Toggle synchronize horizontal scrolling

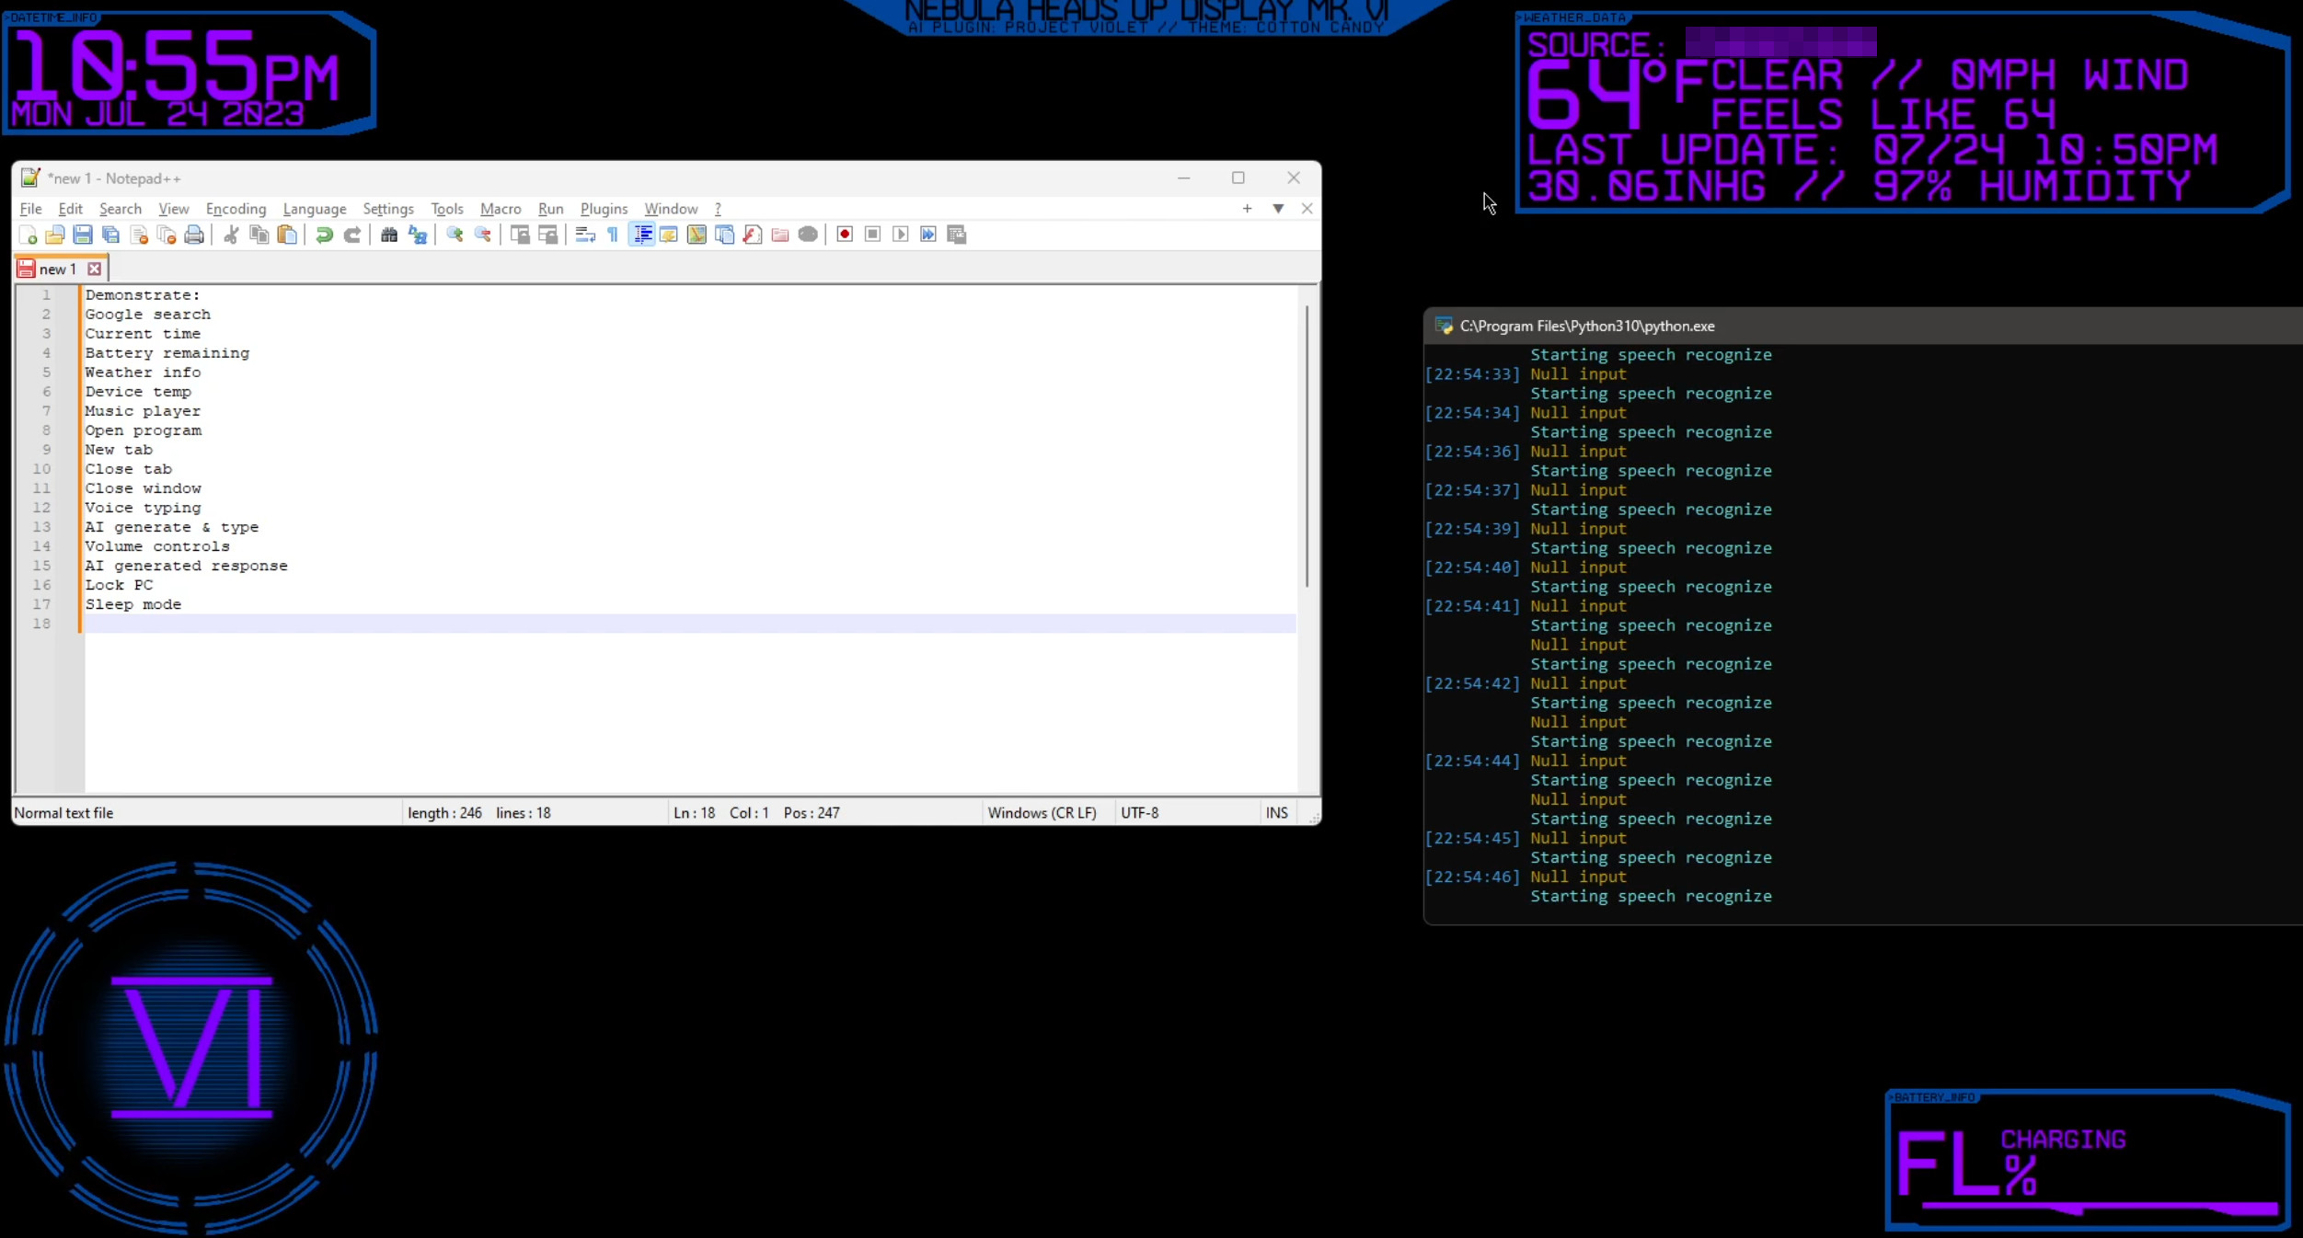[547, 235]
